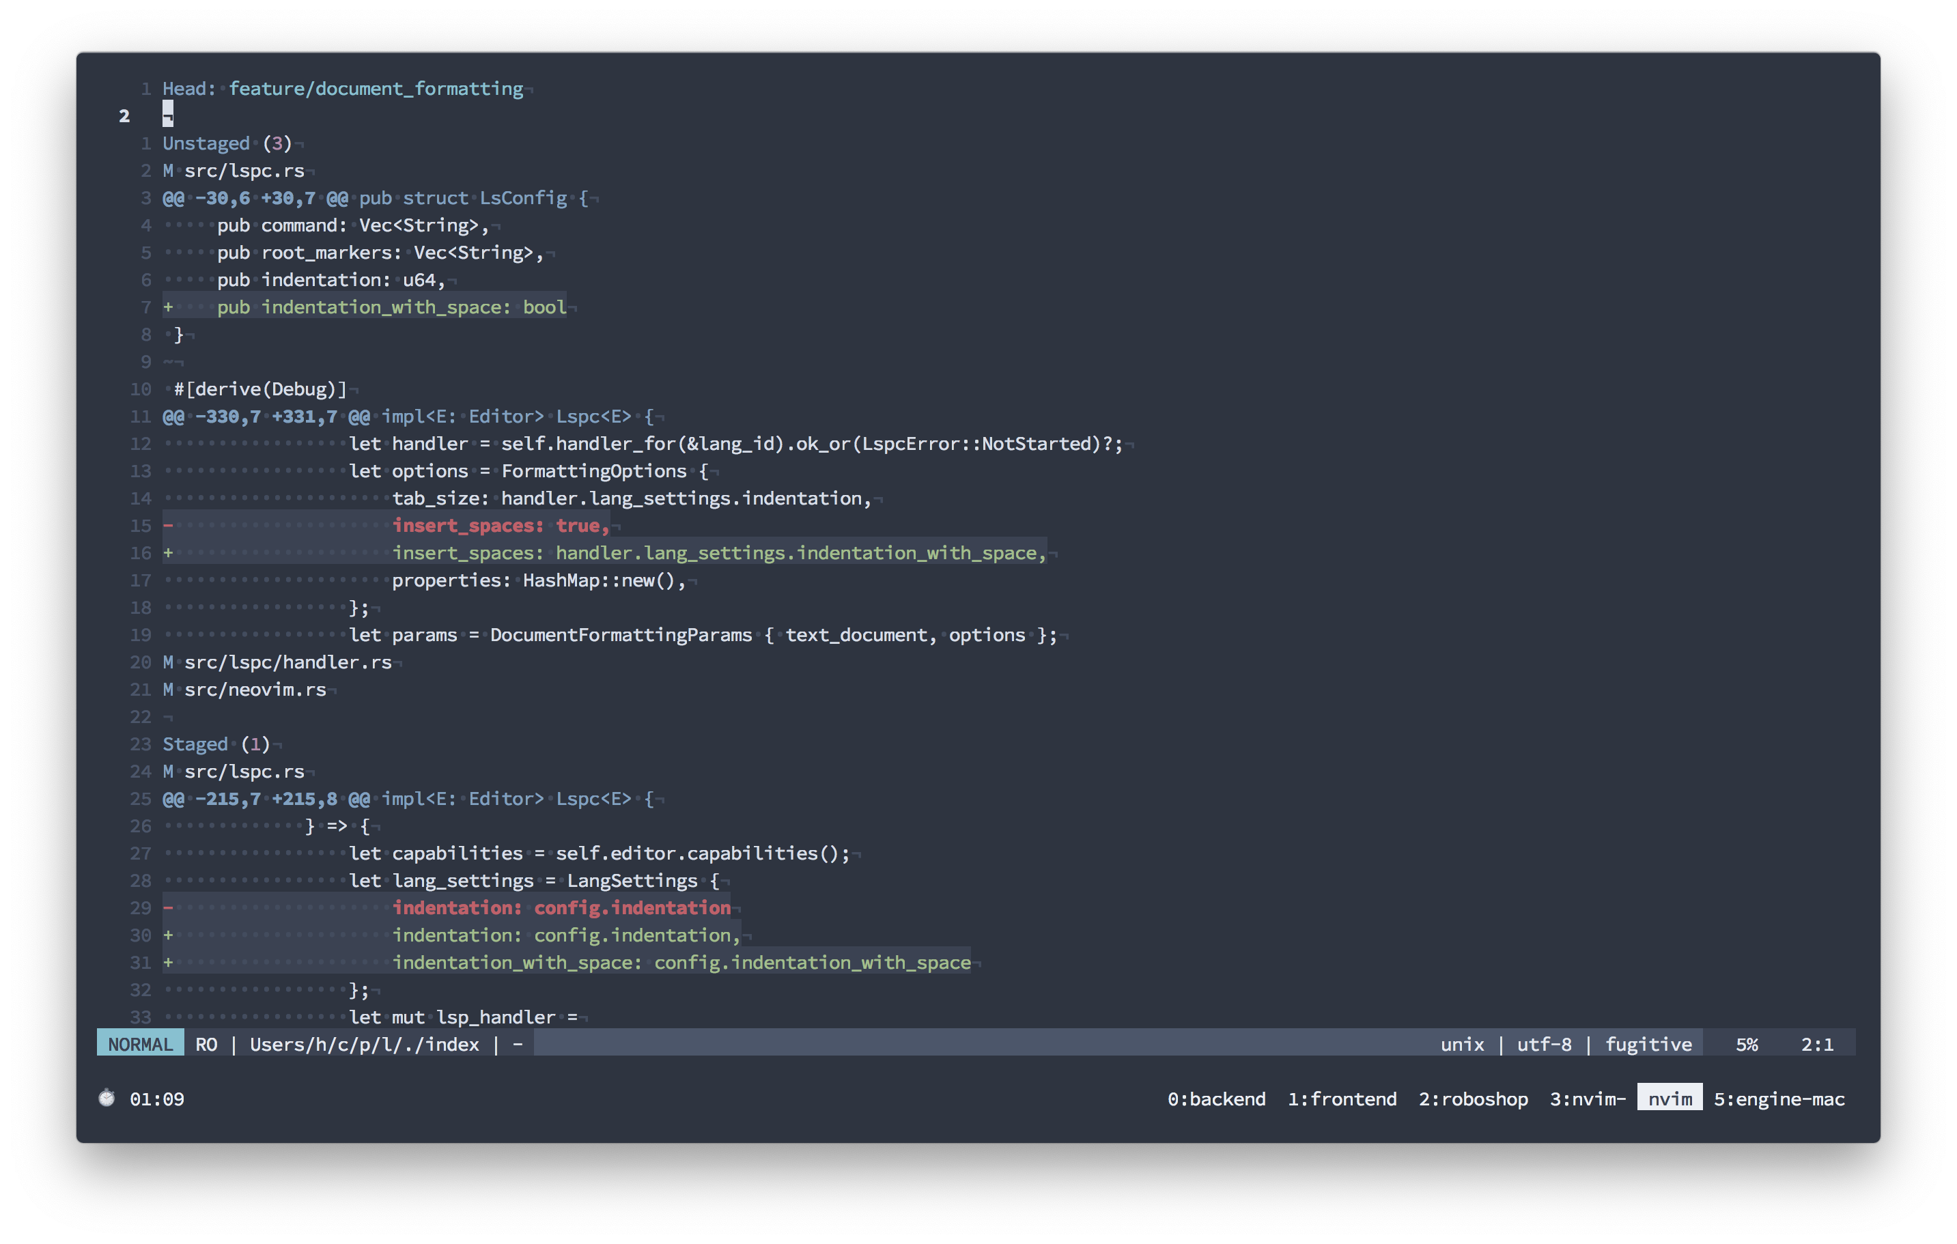
Task: Click the } => { line
Action: click(x=337, y=825)
